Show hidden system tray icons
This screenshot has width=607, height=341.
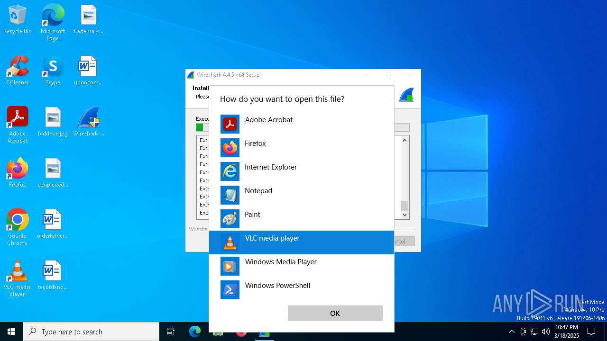511,332
